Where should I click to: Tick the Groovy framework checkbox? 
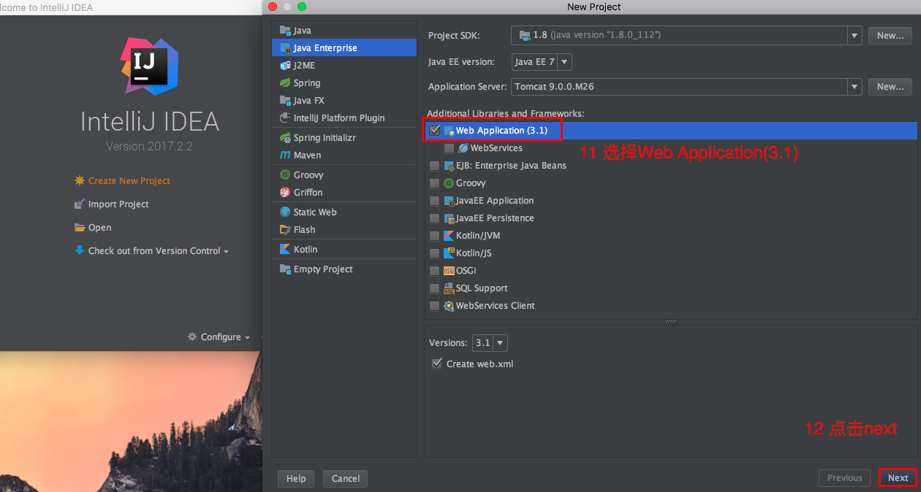pos(435,183)
